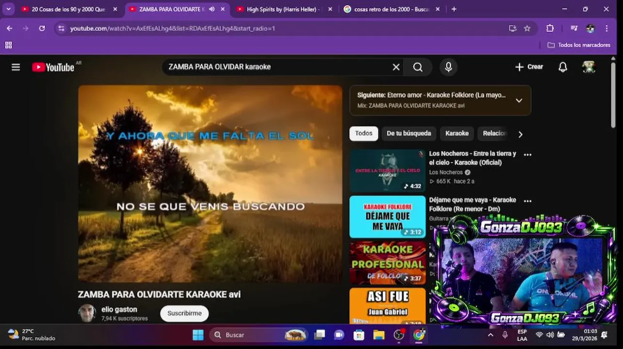Click the taskbar Buscar search box
Viewport: 623px width, 349px height.
(259, 335)
